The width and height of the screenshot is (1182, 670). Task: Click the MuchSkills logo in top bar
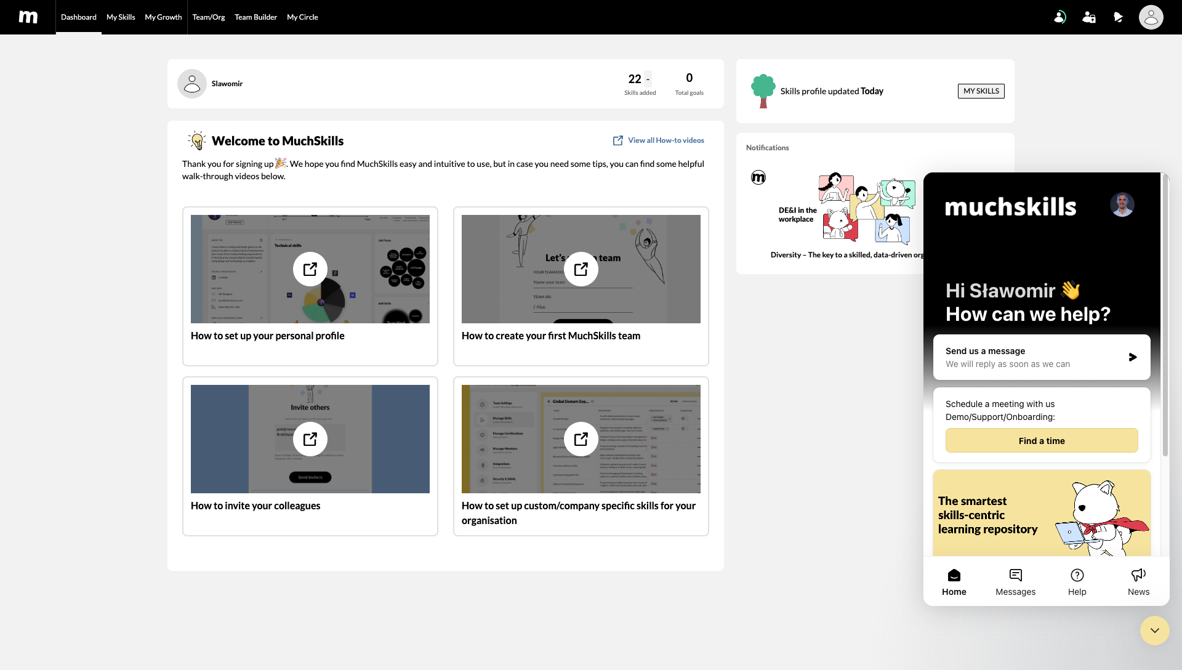pyautogui.click(x=28, y=17)
